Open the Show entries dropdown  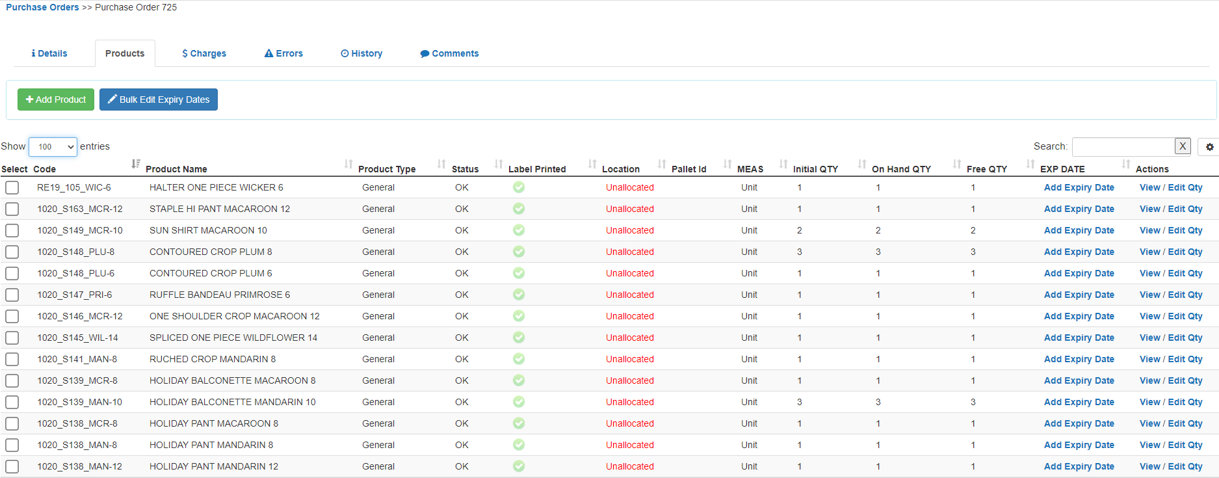tap(53, 147)
